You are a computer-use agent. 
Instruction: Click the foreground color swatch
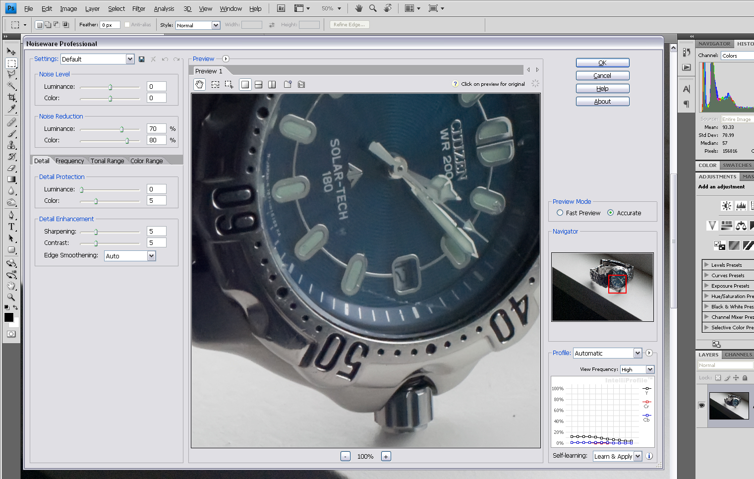(x=9, y=317)
